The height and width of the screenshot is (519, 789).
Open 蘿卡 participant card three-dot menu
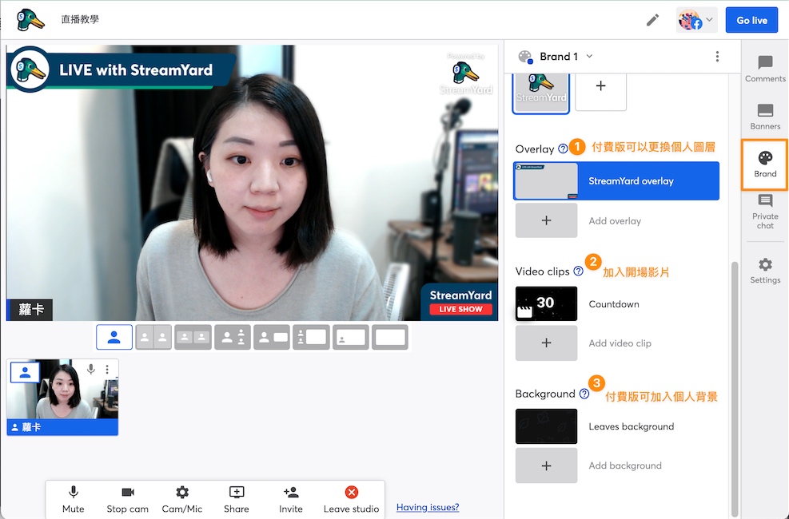[107, 369]
